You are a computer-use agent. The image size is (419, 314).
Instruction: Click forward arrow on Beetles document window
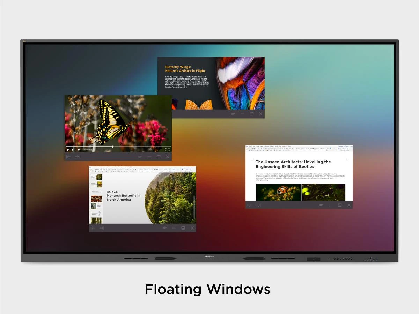click(258, 205)
